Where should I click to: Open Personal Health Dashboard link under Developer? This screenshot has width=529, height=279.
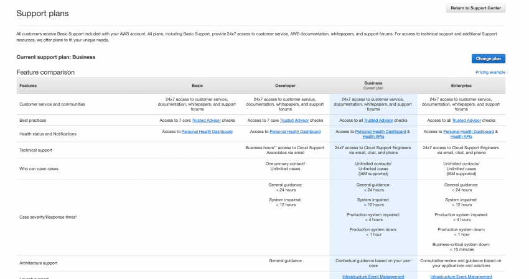point(295,132)
